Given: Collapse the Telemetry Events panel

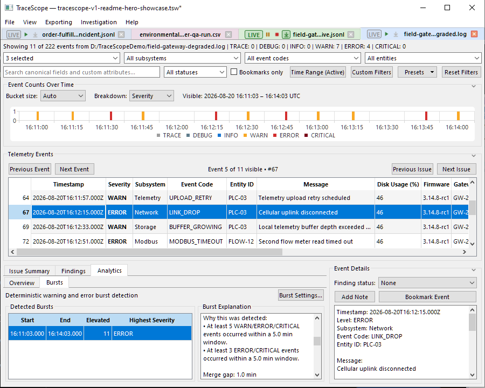Looking at the screenshot, I should (x=474, y=156).
